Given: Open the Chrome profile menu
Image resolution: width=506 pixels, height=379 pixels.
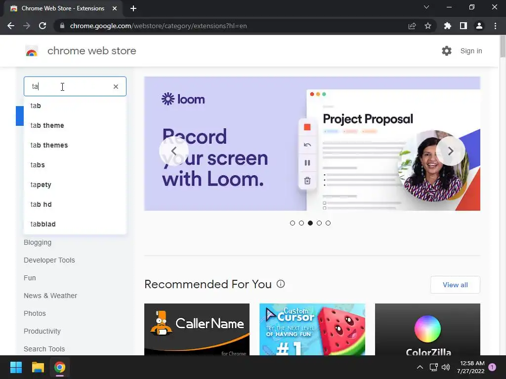Looking at the screenshot, I should pos(479,26).
